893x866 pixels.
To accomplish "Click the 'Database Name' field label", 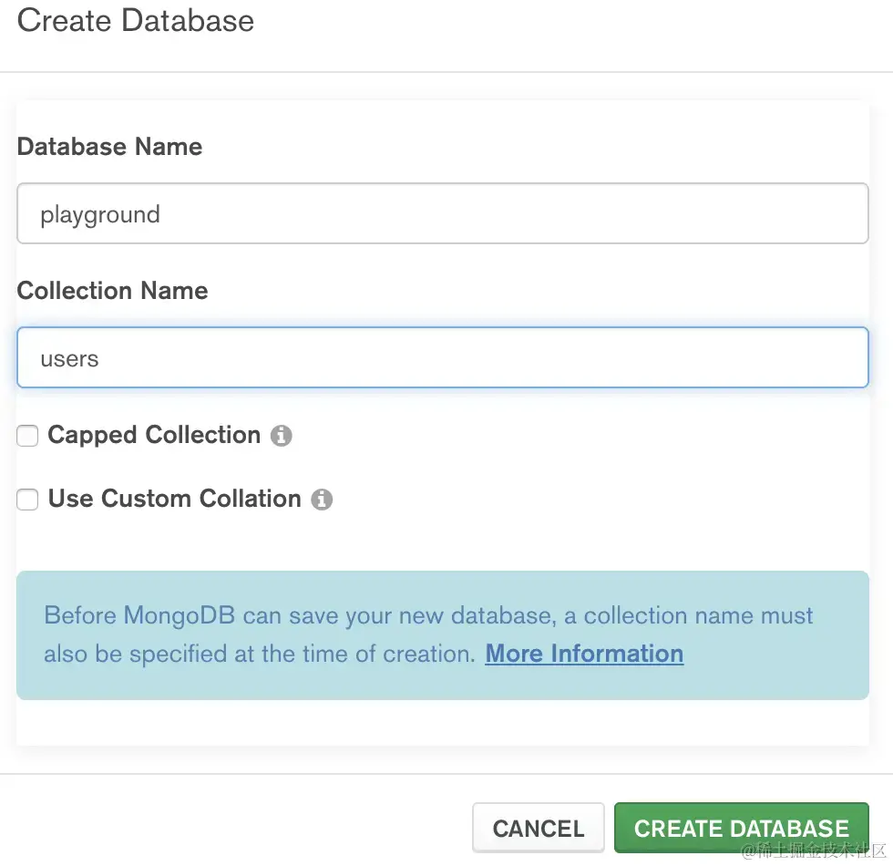I will point(109,147).
